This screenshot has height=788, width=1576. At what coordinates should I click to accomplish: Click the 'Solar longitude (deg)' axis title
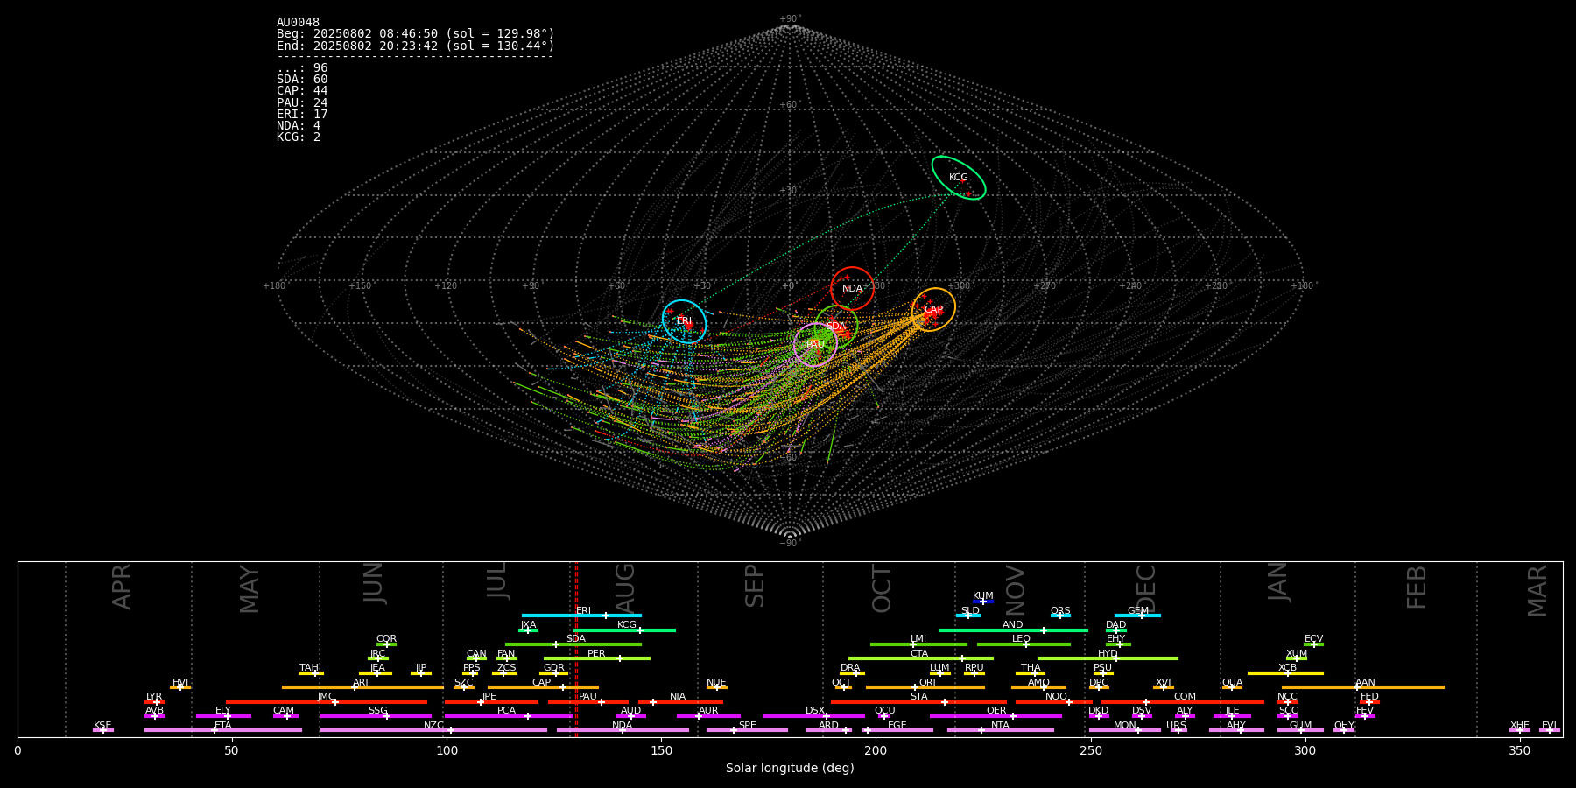pyautogui.click(x=790, y=769)
